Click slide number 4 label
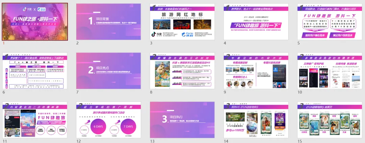Image resolution: width=365 pixels, height=143 pixels. 225,43
